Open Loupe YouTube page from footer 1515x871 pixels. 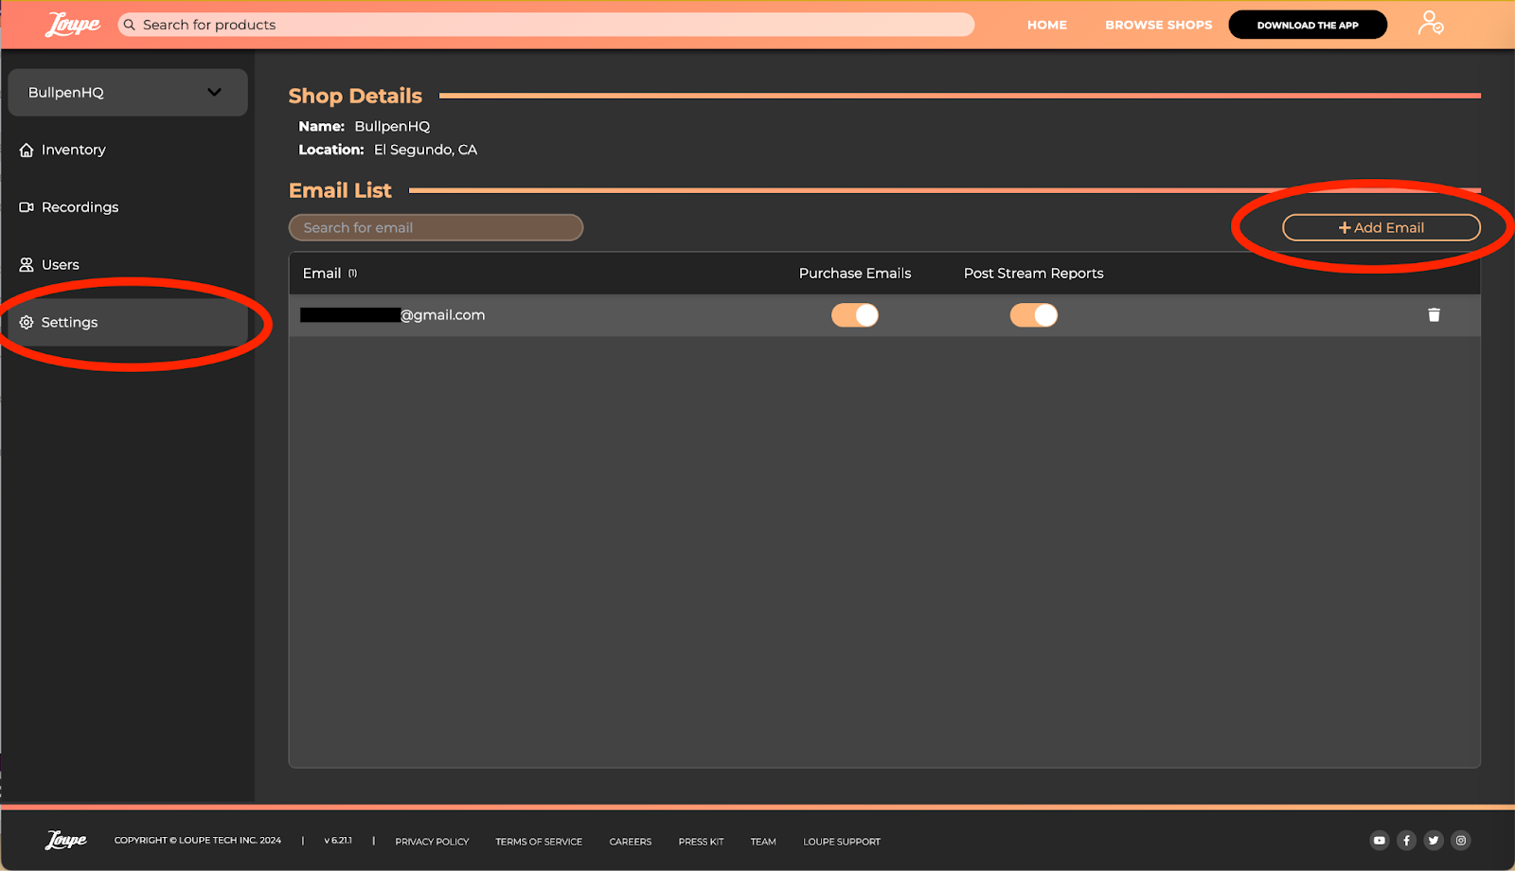click(1379, 841)
